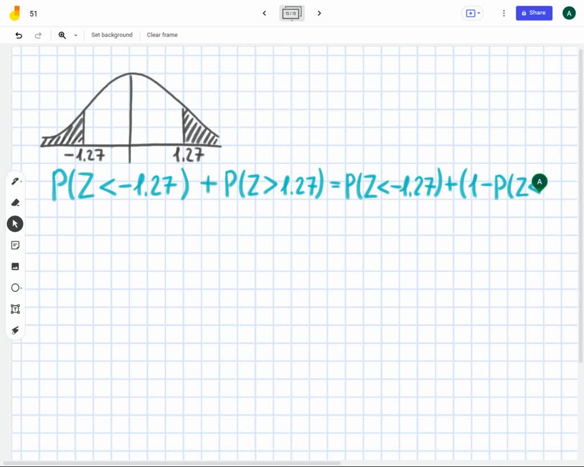Click the Redo arrow
This screenshot has height=467, width=584.
point(38,35)
